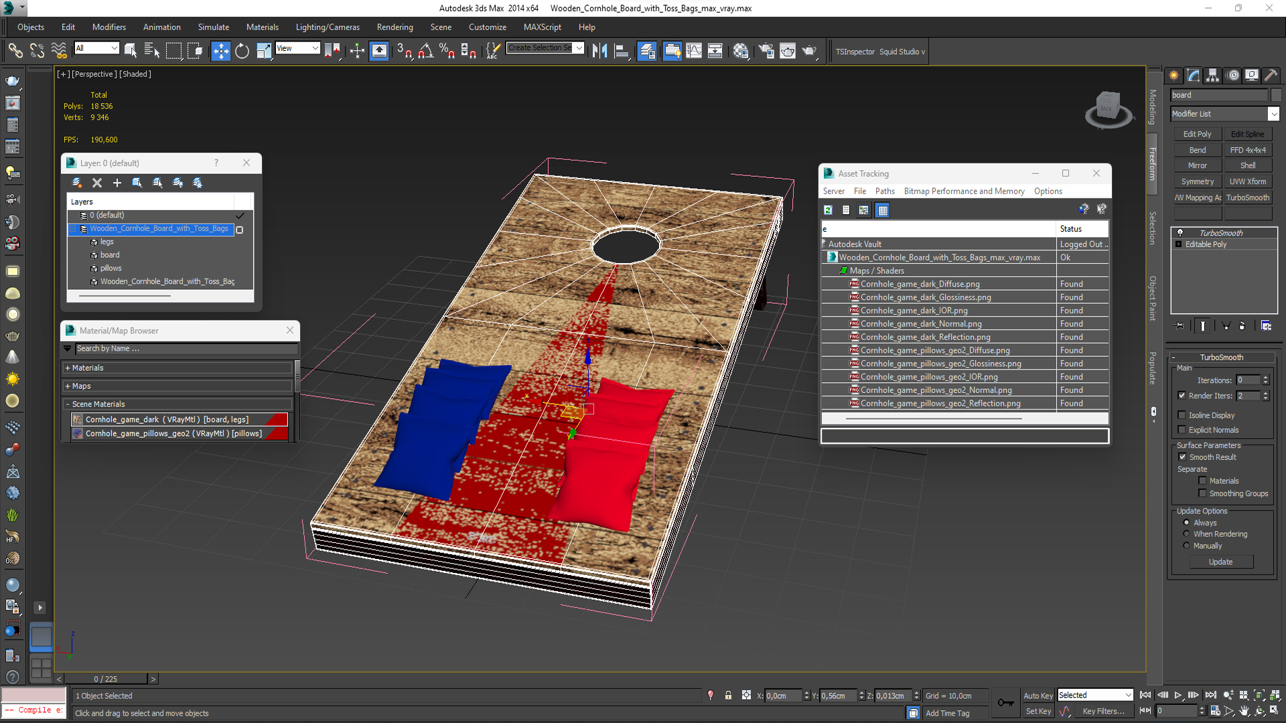Screen dimensions: 1286x723
Task: Refresh the Asset Tracking list
Action: coord(828,210)
